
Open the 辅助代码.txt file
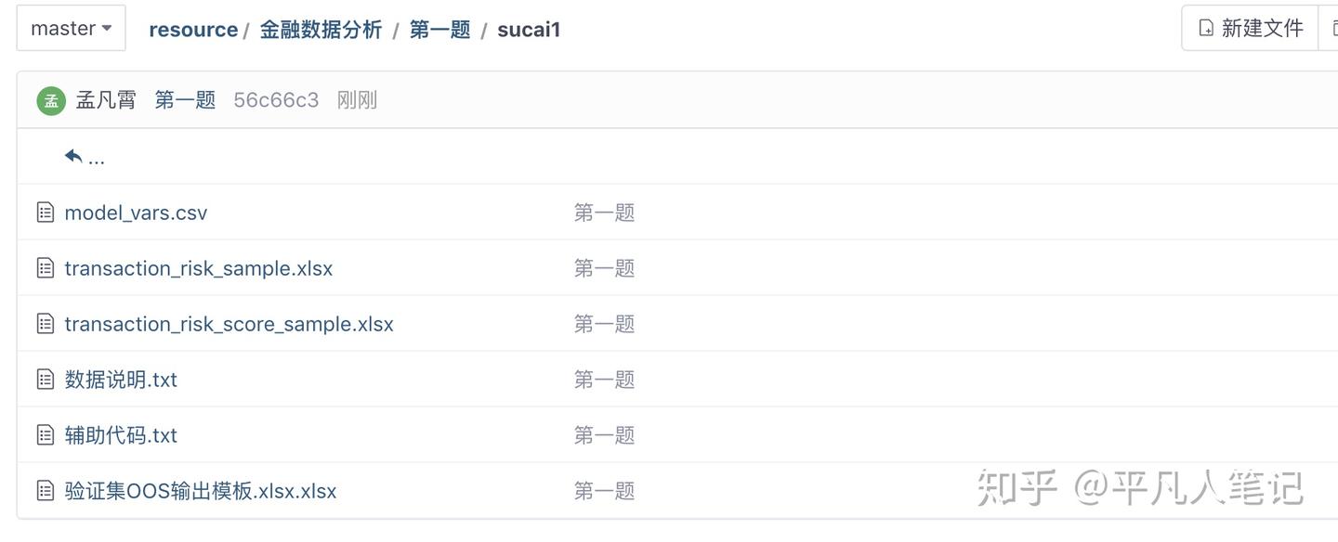pos(121,435)
